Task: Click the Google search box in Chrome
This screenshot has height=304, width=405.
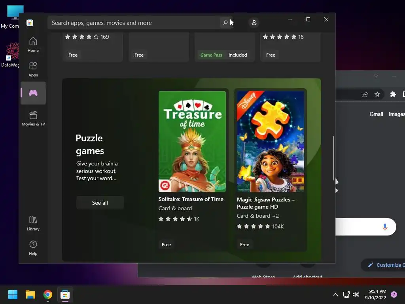Action: point(365,227)
